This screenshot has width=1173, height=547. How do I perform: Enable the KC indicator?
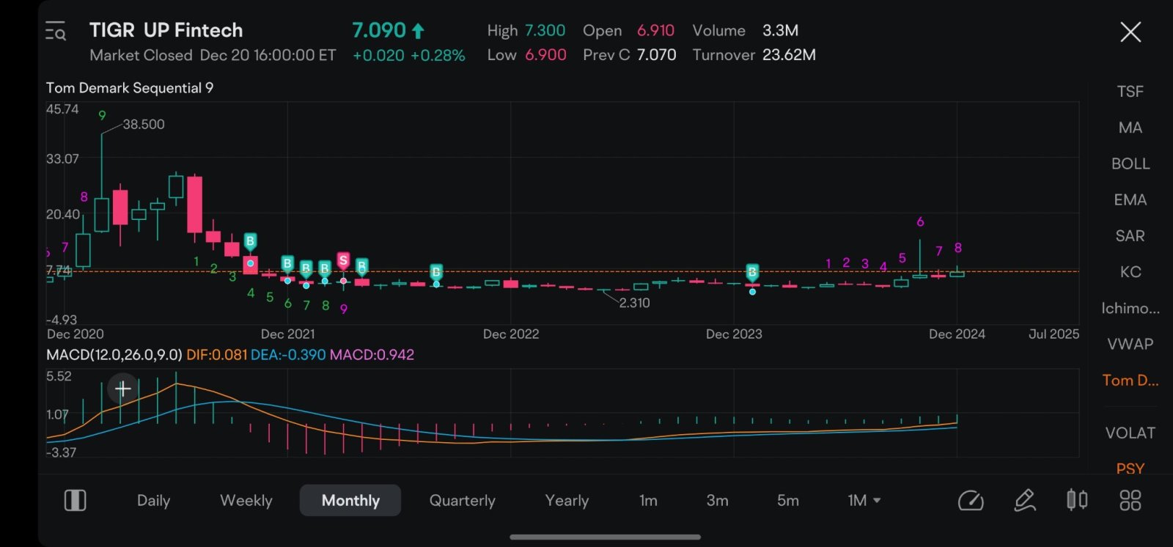click(x=1130, y=272)
